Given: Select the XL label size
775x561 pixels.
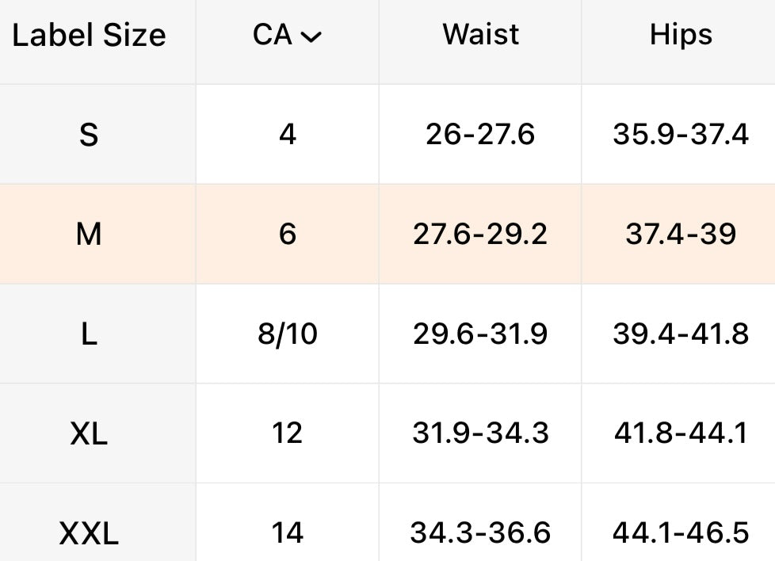Looking at the screenshot, I should pyautogui.click(x=89, y=433).
